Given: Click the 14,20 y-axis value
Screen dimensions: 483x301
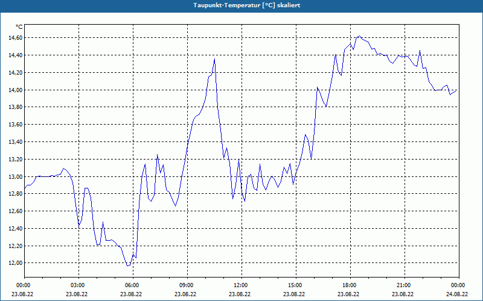Looking at the screenshot, I should pyautogui.click(x=16, y=73).
